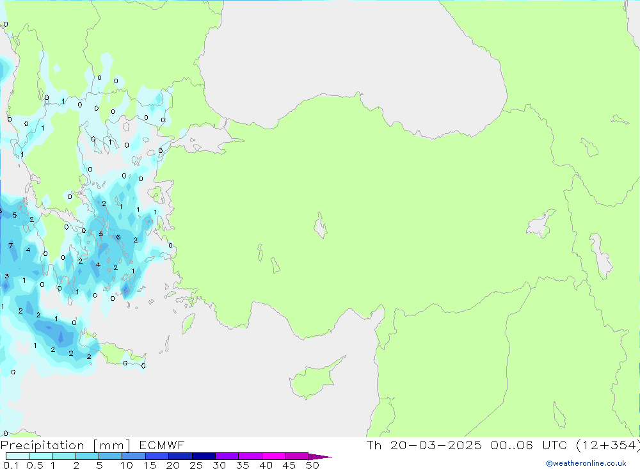Click the '30' legend scale label
The image size is (640, 469).
[219, 465]
